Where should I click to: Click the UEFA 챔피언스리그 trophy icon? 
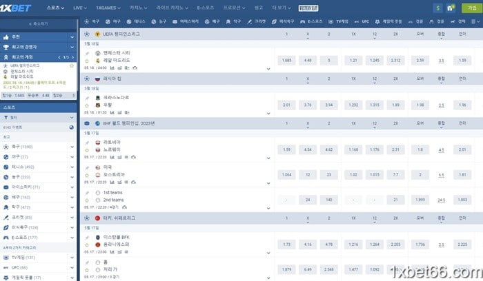tap(97, 34)
